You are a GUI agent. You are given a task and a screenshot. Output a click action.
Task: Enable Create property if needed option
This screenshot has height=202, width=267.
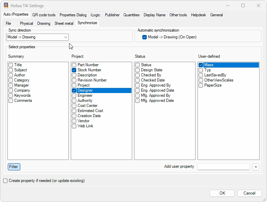[x=5, y=181]
